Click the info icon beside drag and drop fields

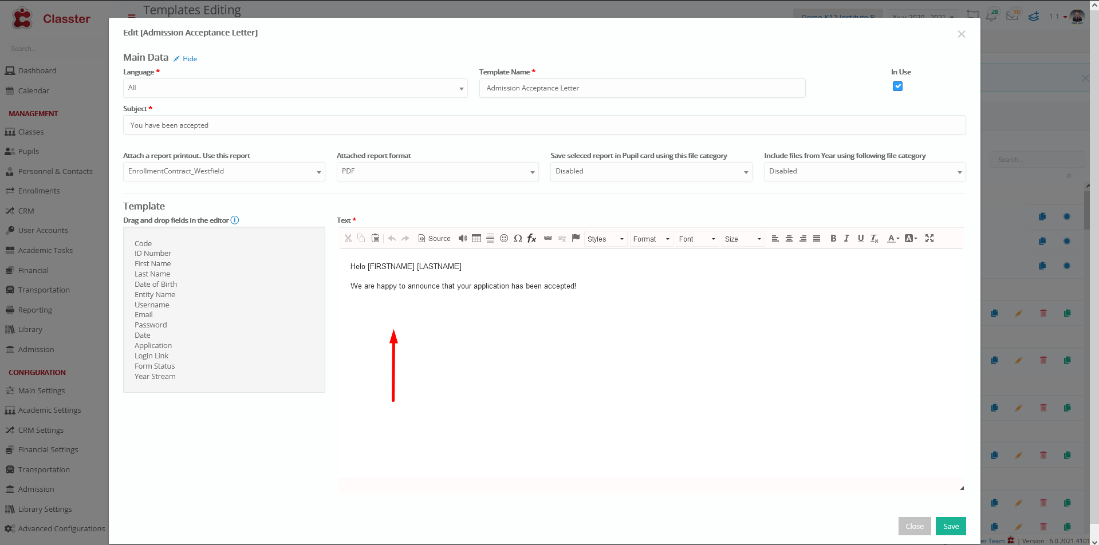coord(235,220)
